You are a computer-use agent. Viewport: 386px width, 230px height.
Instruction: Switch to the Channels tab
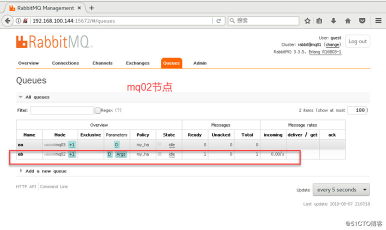point(102,63)
